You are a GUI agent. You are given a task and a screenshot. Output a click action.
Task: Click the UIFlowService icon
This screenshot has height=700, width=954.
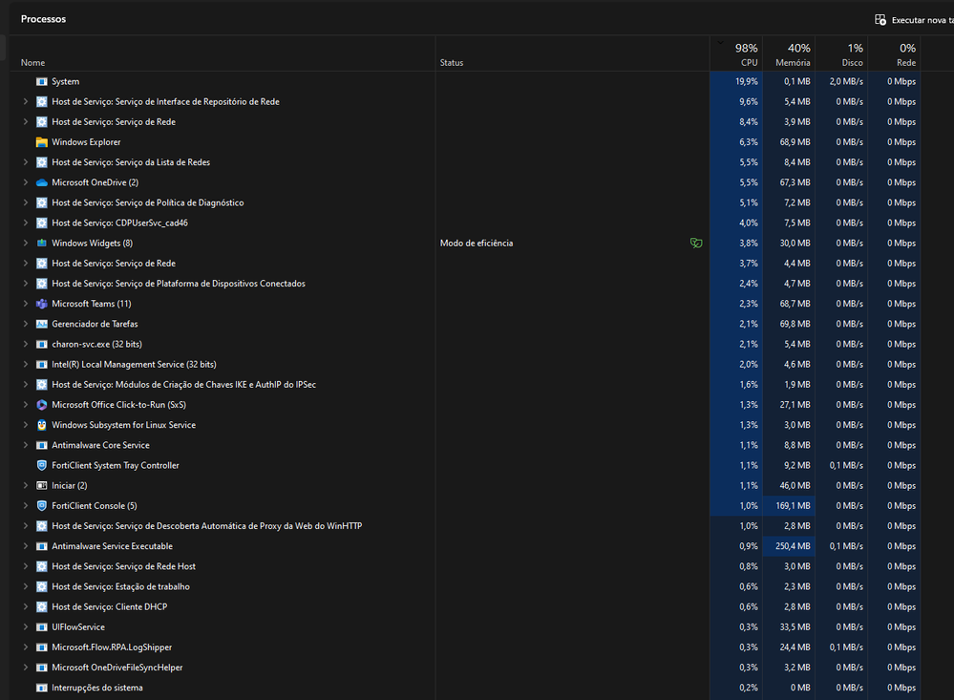click(41, 627)
